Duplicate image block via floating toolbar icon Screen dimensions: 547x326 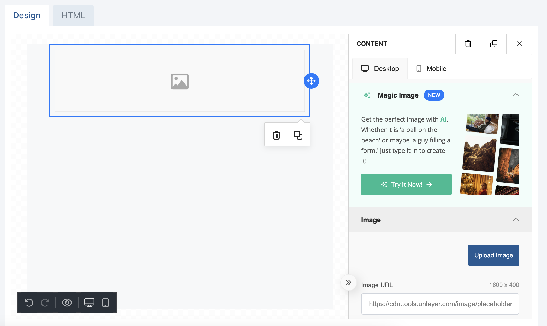pyautogui.click(x=298, y=135)
